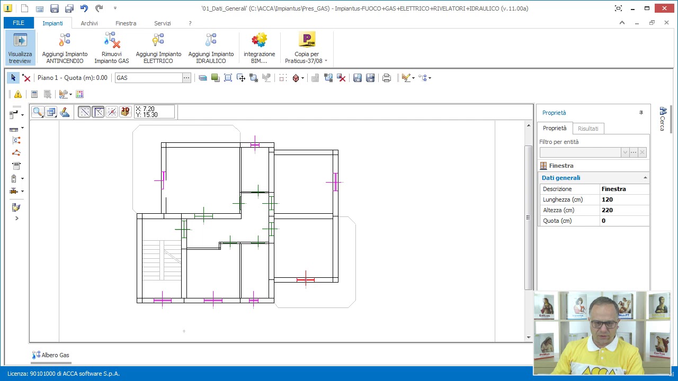Screen dimensions: 678x381
Task: Click the undo arrow in title bar
Action: (84, 8)
